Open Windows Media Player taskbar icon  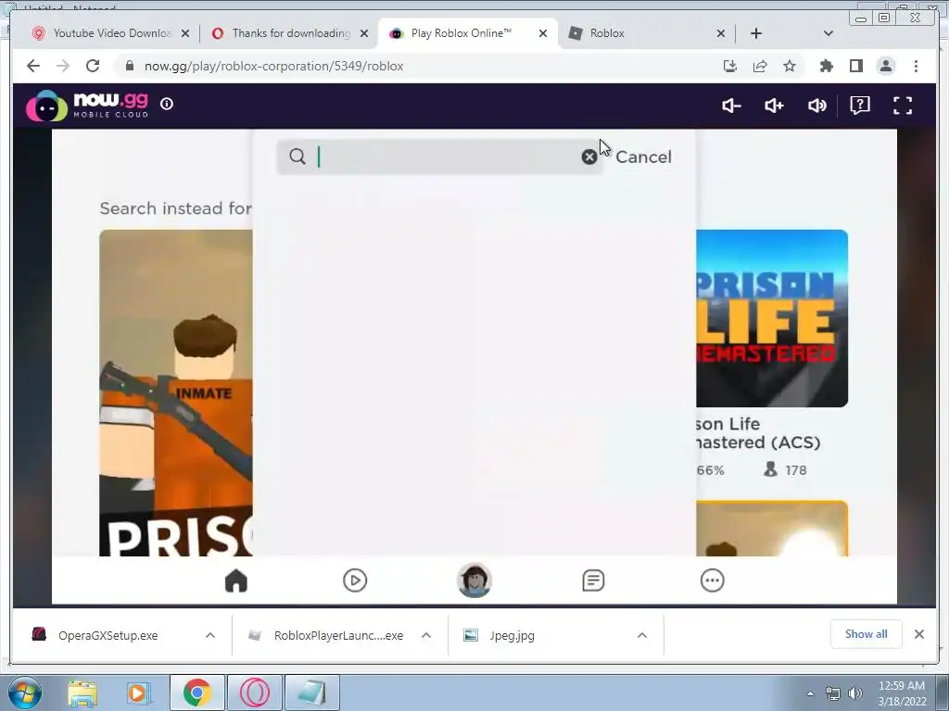(x=139, y=692)
